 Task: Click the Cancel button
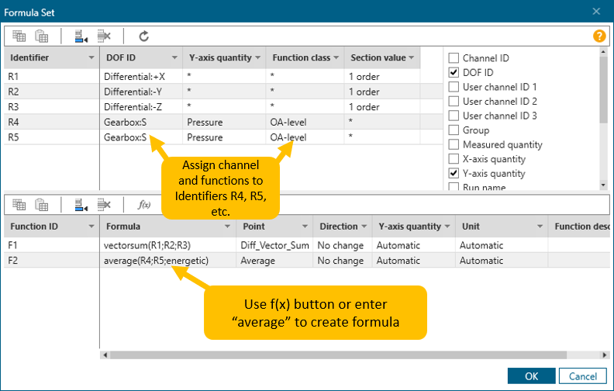[x=583, y=376]
